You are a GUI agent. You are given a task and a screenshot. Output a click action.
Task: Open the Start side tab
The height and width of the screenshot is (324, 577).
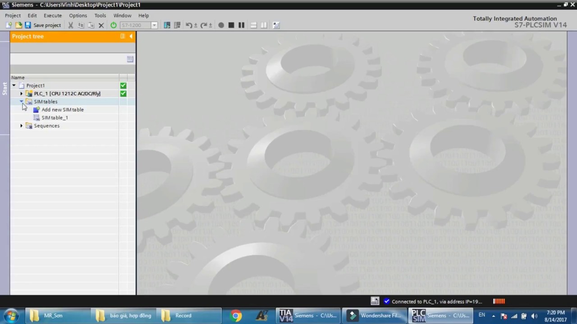(5, 88)
